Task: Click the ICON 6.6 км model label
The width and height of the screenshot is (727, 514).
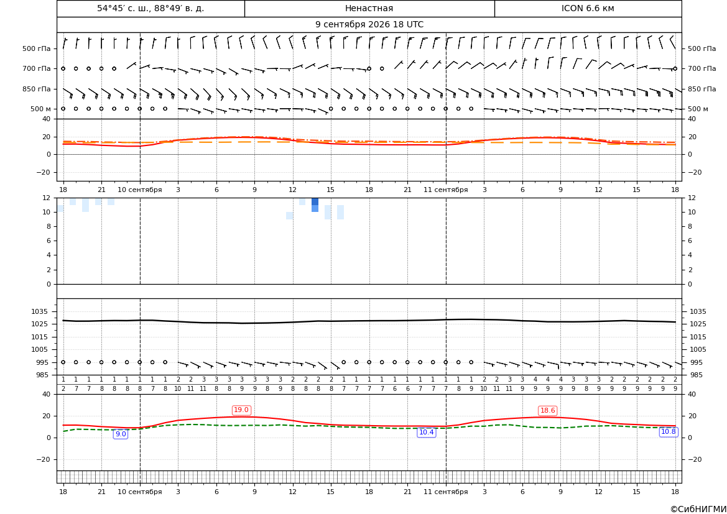Action: click(588, 8)
